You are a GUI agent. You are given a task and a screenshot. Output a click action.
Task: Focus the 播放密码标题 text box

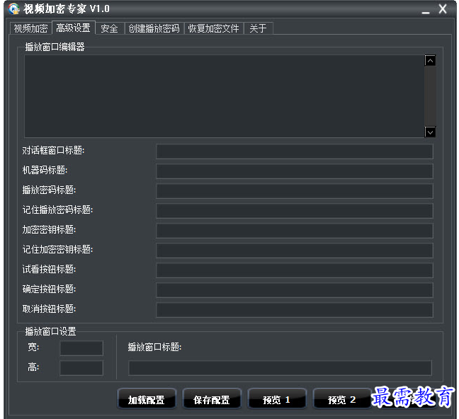tap(295, 191)
